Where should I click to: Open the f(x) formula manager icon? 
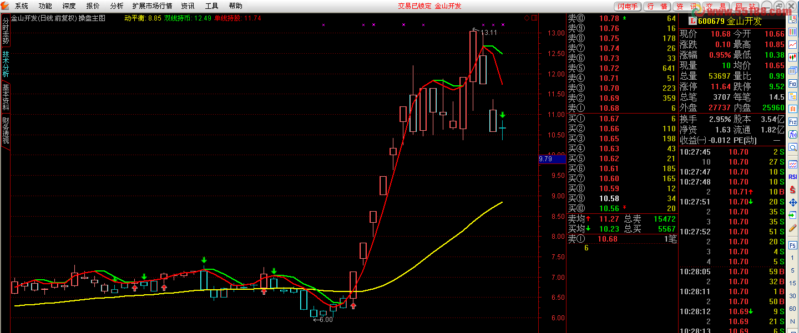click(x=792, y=134)
